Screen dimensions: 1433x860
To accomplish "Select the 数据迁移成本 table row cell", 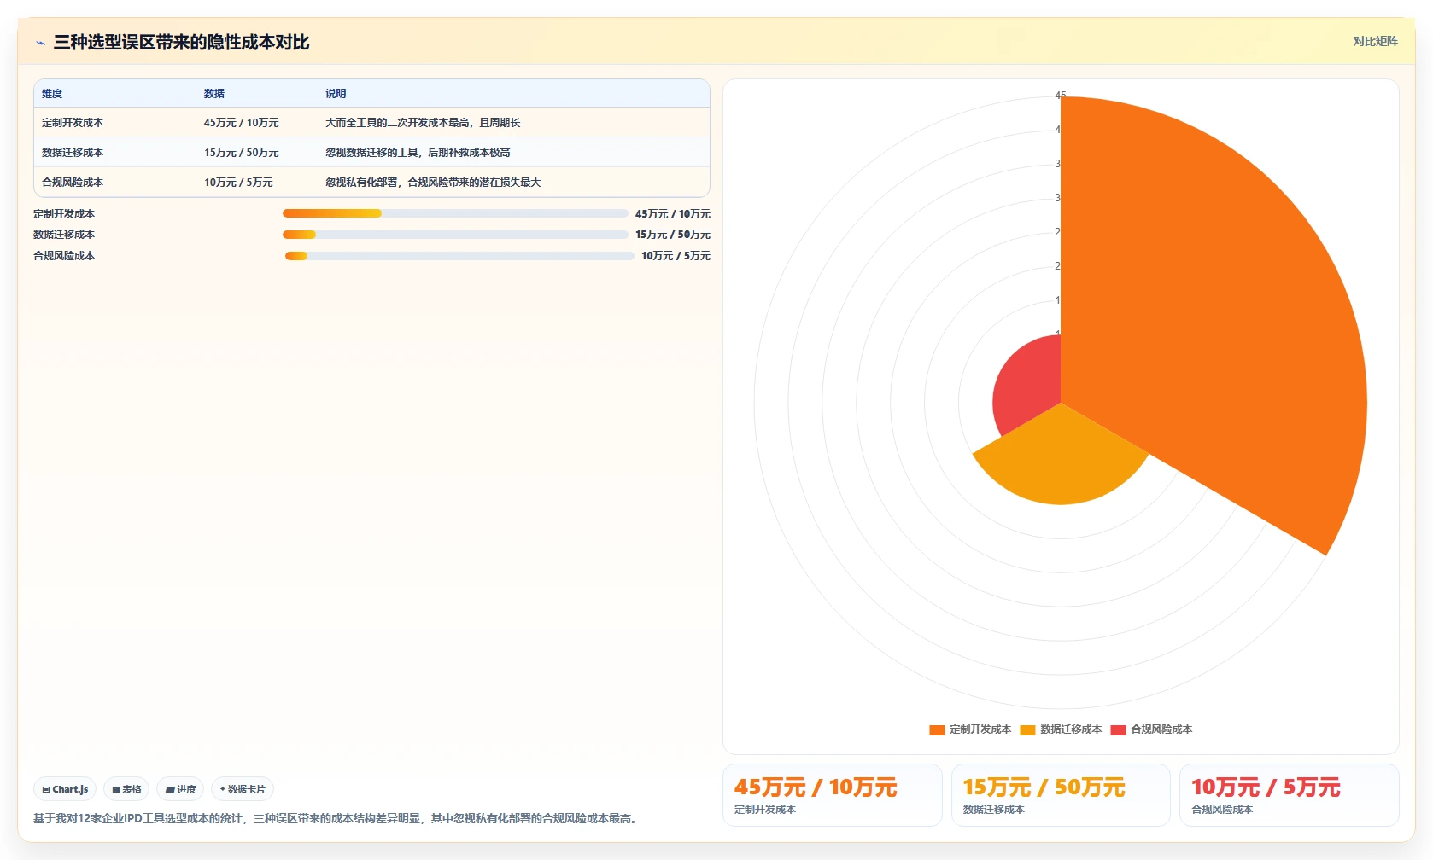I will coord(73,153).
